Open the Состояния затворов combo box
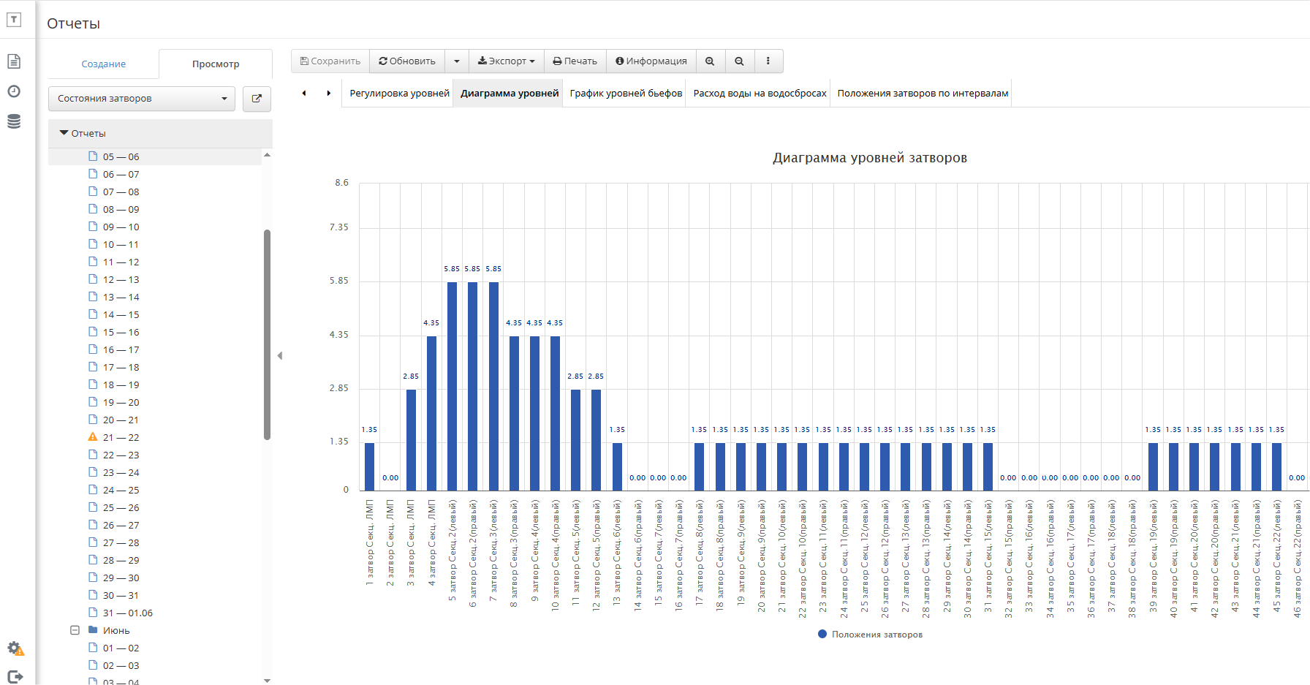 pyautogui.click(x=142, y=99)
